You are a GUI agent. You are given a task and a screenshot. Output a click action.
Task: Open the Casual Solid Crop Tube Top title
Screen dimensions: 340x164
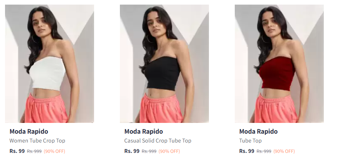pos(158,141)
